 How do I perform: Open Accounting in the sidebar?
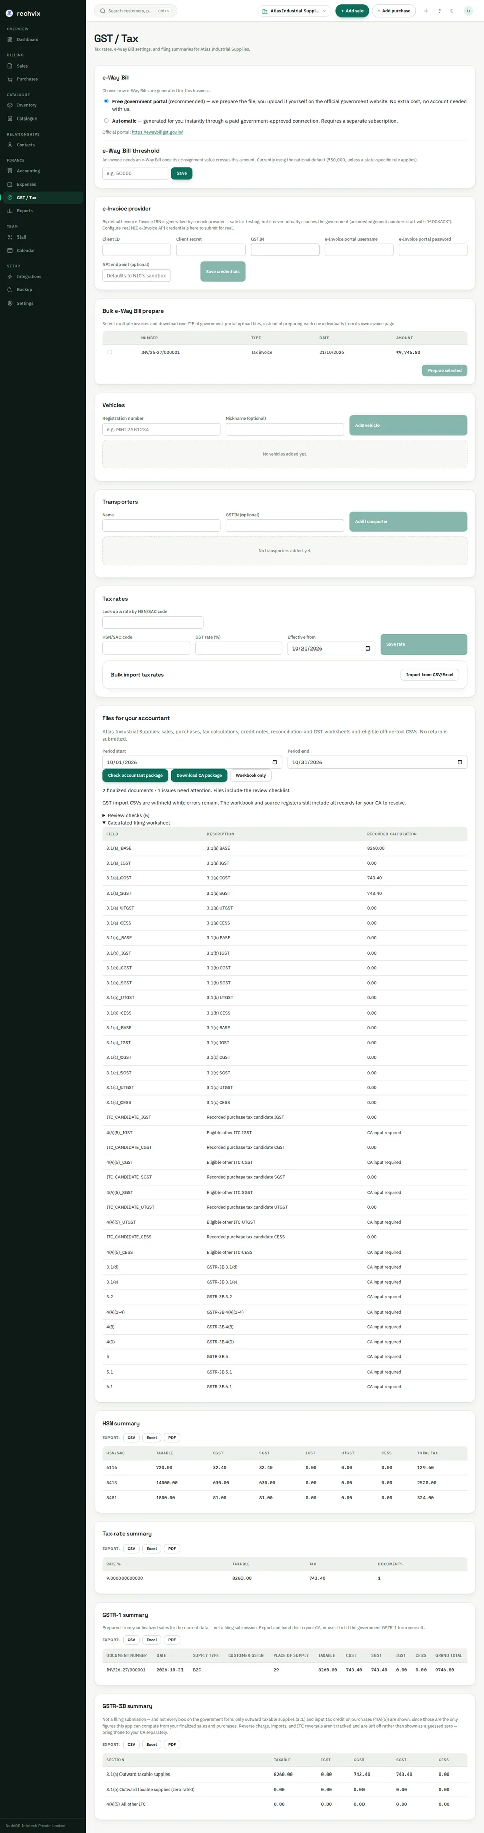42,171
